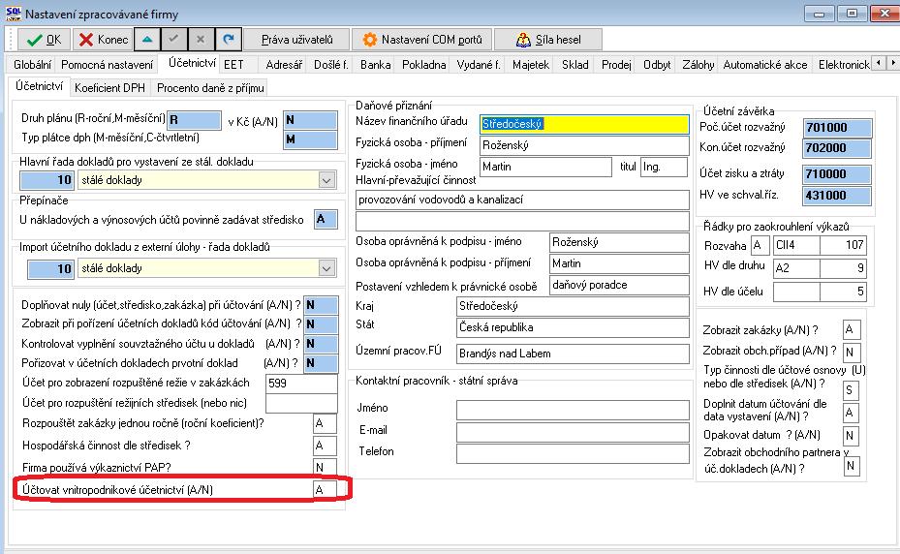Click the gray checkmark toolbar icon
The image size is (900, 554).
point(173,40)
